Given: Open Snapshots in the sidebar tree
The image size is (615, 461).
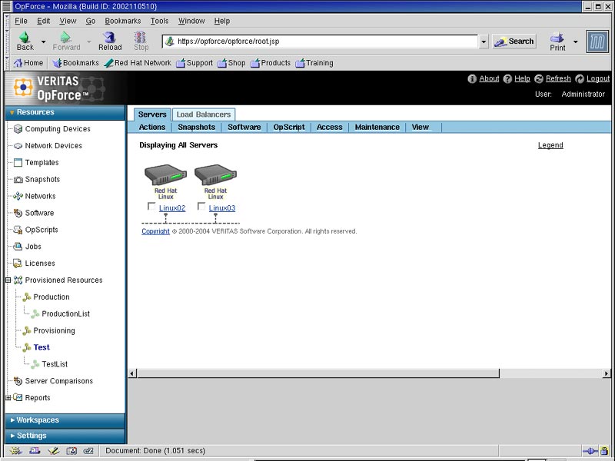Looking at the screenshot, I should pyautogui.click(x=42, y=179).
